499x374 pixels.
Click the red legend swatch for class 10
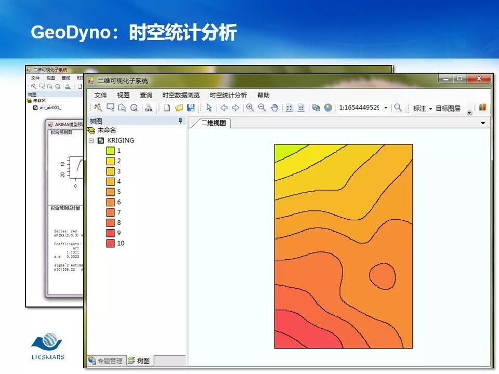(110, 243)
